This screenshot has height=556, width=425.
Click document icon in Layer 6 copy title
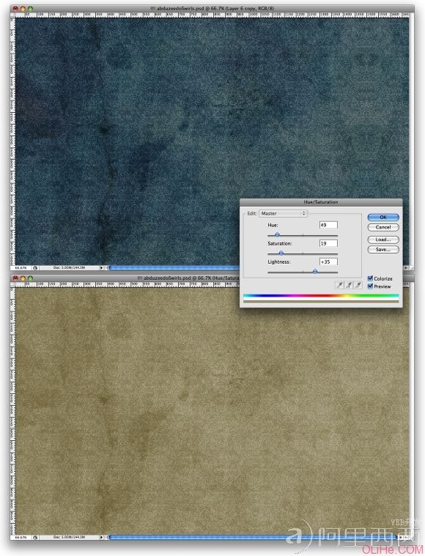(x=153, y=8)
